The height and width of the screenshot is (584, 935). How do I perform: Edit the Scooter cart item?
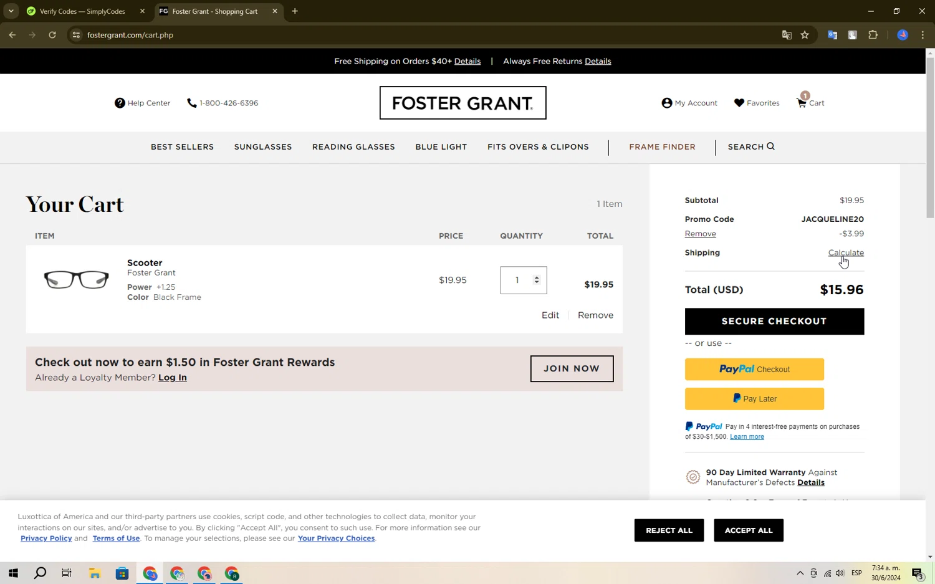tap(550, 315)
